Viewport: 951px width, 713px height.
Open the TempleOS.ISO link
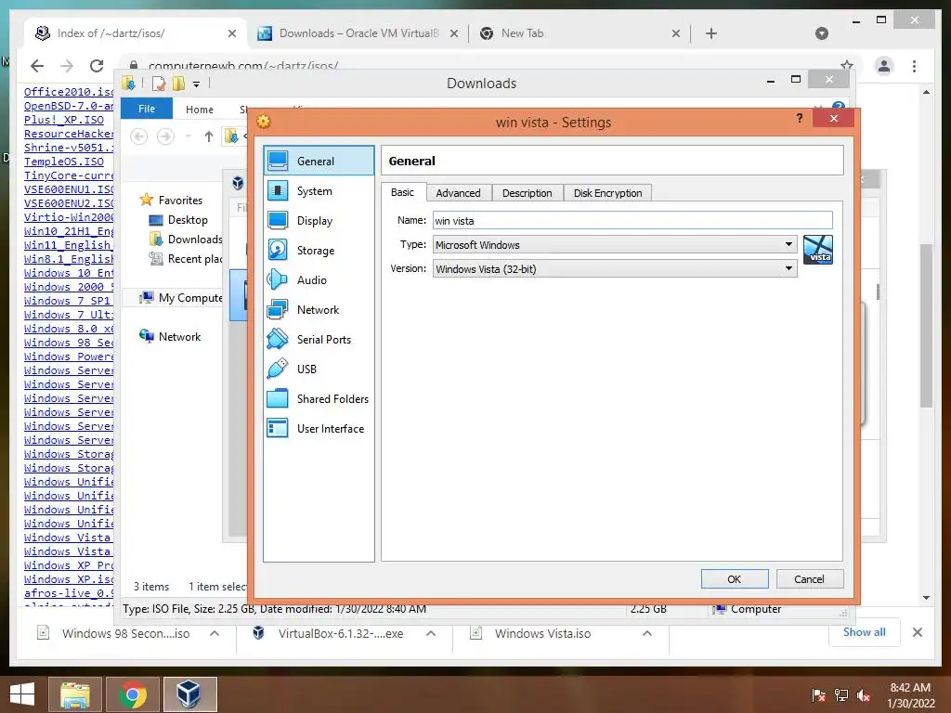coord(64,162)
